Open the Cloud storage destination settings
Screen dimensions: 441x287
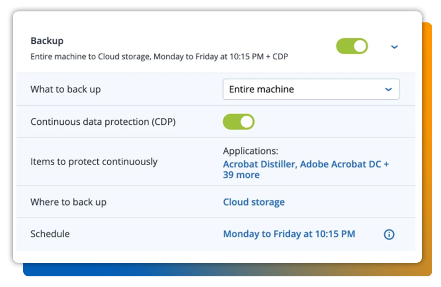[253, 202]
